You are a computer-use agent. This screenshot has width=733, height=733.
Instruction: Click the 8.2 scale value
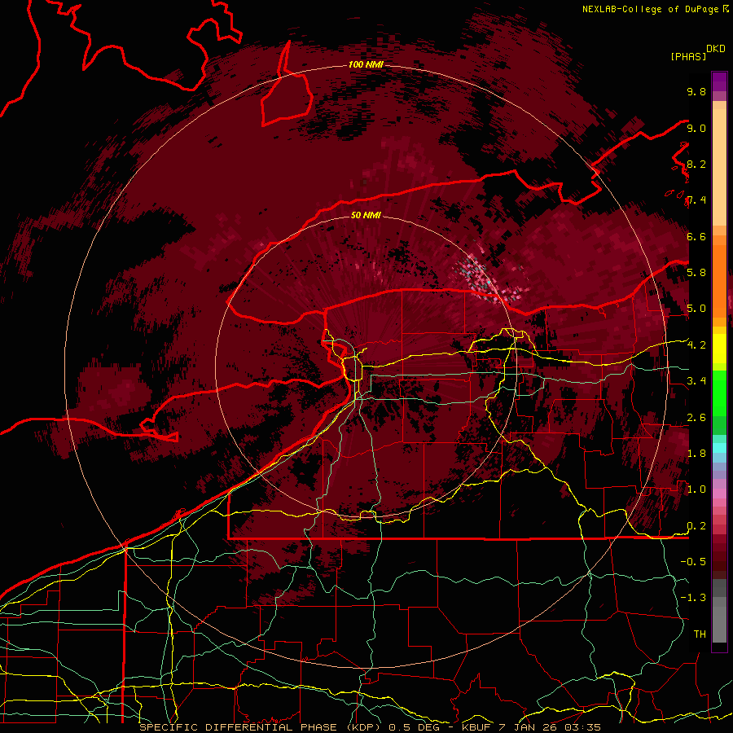click(x=696, y=164)
